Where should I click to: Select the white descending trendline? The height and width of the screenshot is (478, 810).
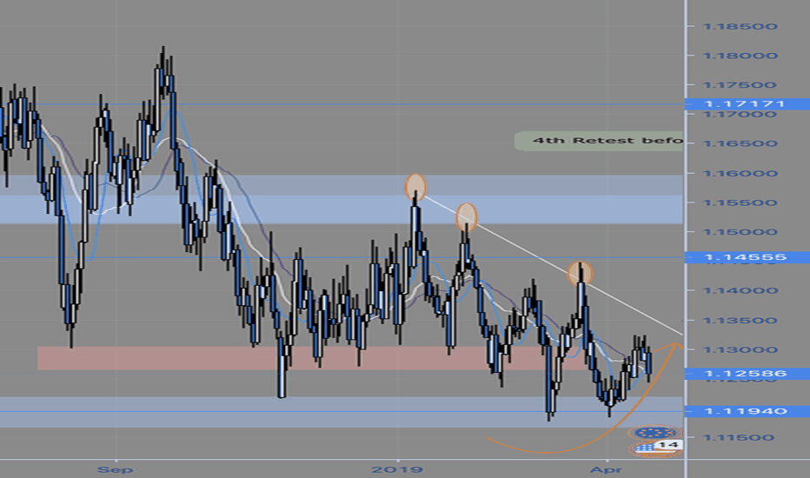tap(551, 264)
